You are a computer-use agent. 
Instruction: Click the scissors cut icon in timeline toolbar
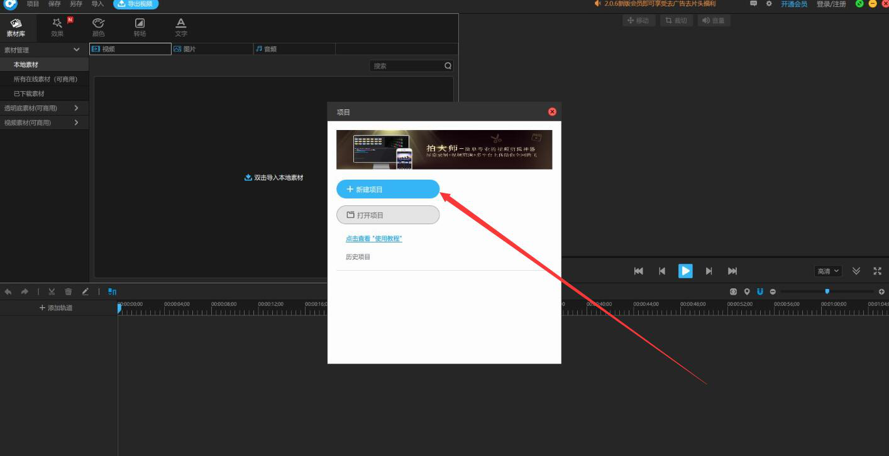[x=52, y=291]
